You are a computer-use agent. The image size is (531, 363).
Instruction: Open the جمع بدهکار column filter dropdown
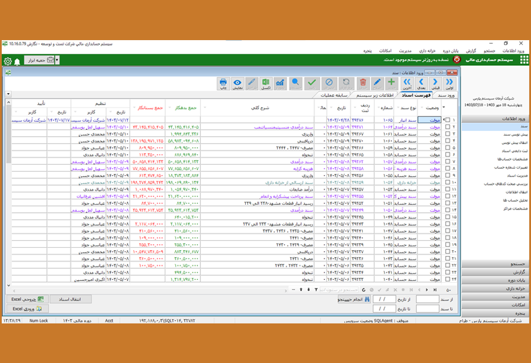point(169,108)
